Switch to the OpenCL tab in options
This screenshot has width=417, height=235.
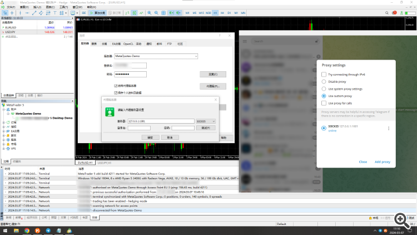click(x=128, y=43)
